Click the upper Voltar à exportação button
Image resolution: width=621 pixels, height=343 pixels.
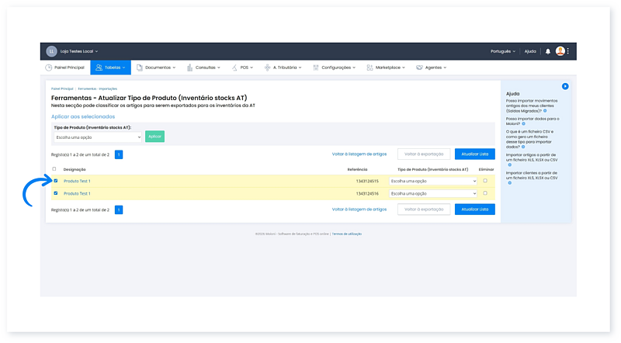[x=424, y=154]
